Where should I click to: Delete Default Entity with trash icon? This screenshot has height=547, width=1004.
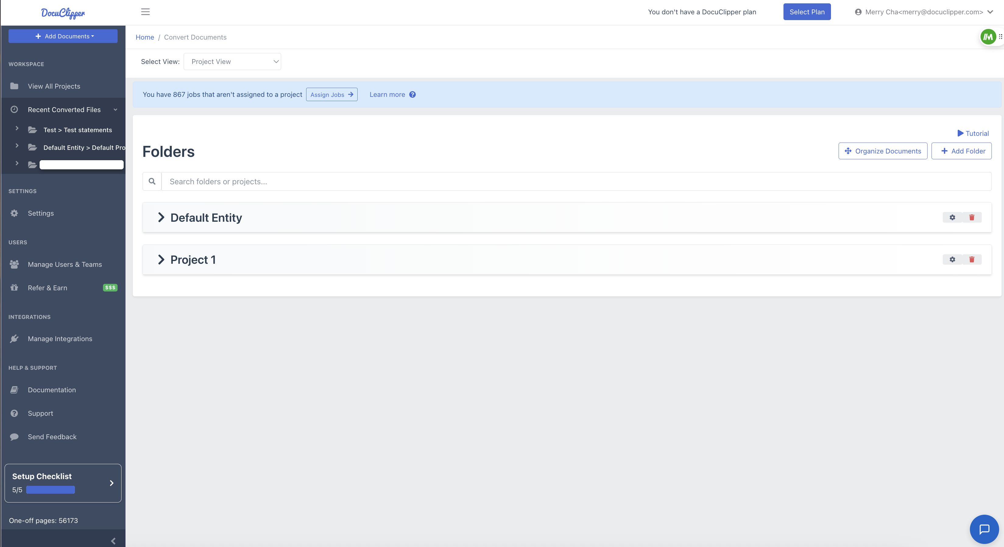click(x=972, y=217)
